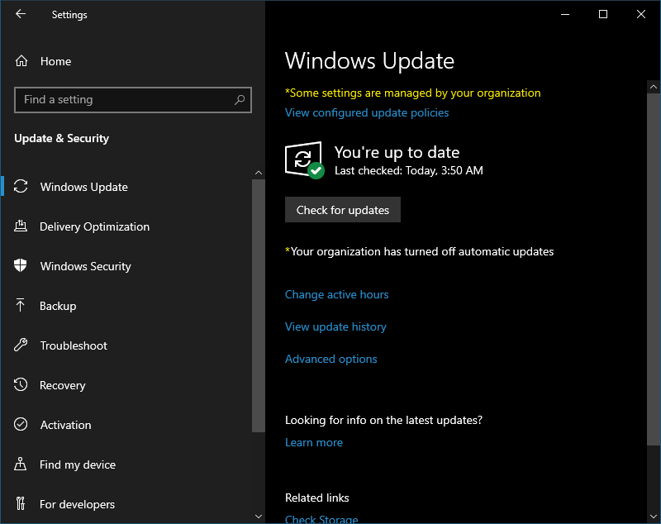This screenshot has height=524, width=661.
Task: Click the back arrow icon
Action: [x=21, y=14]
